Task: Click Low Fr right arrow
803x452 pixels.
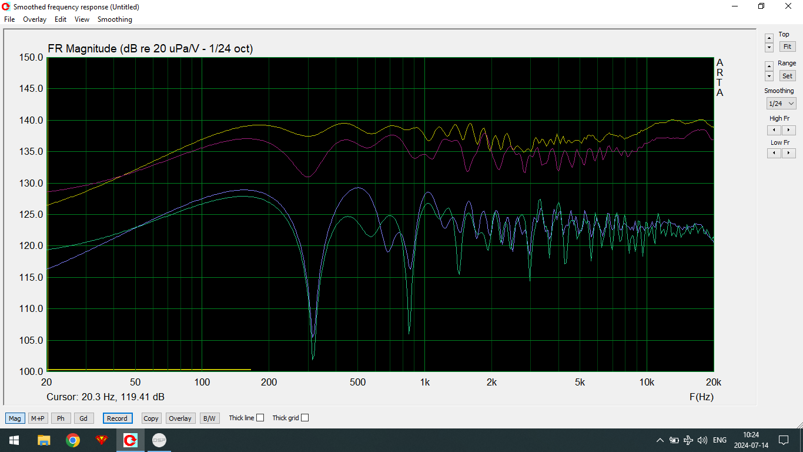Action: click(x=788, y=153)
